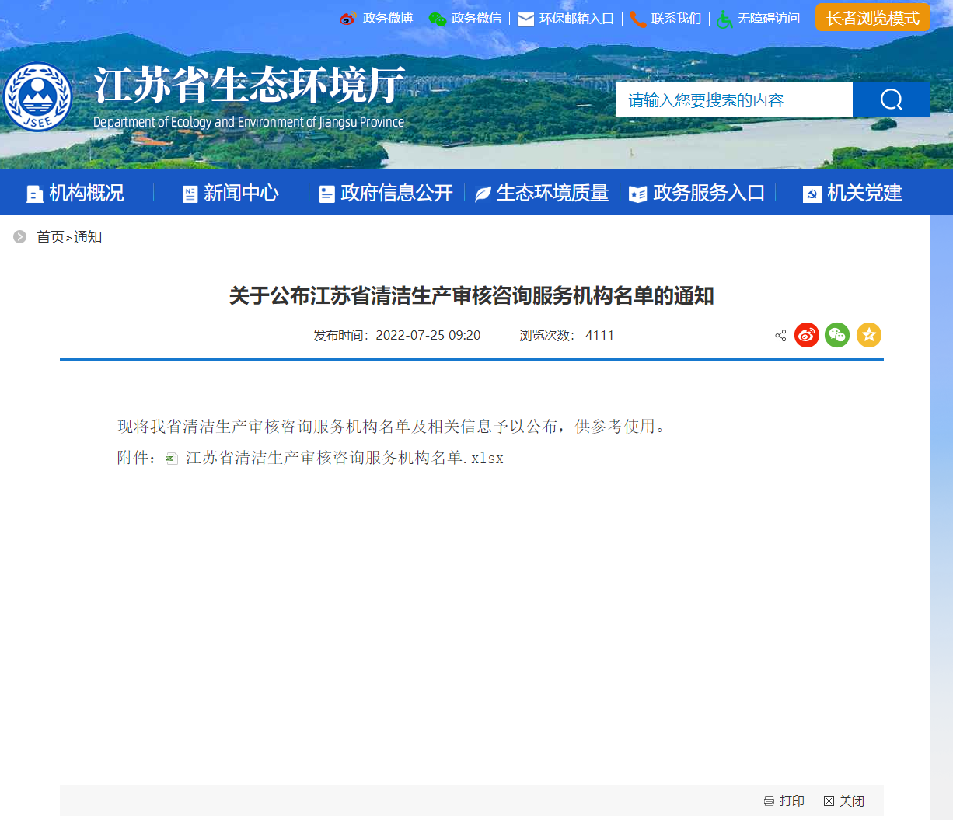This screenshot has width=953, height=820.
Task: Click article title heading text
Action: [472, 295]
